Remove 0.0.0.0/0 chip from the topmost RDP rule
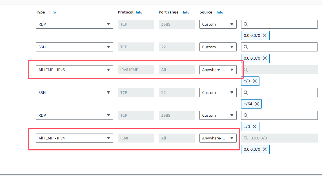The height and width of the screenshot is (176, 322). point(265,35)
